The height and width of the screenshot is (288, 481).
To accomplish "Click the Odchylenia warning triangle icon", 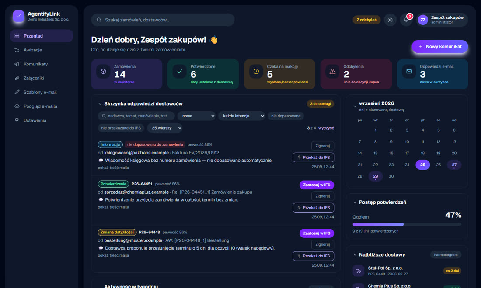I will click(332, 71).
